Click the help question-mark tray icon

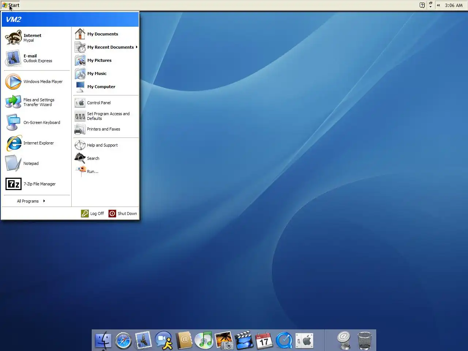point(422,5)
